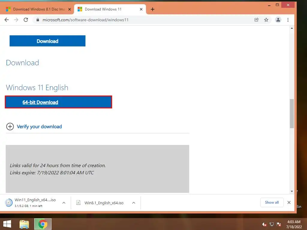Close the Download Windows 11 tab
Viewport: 307px width, 230px height.
[x=141, y=9]
